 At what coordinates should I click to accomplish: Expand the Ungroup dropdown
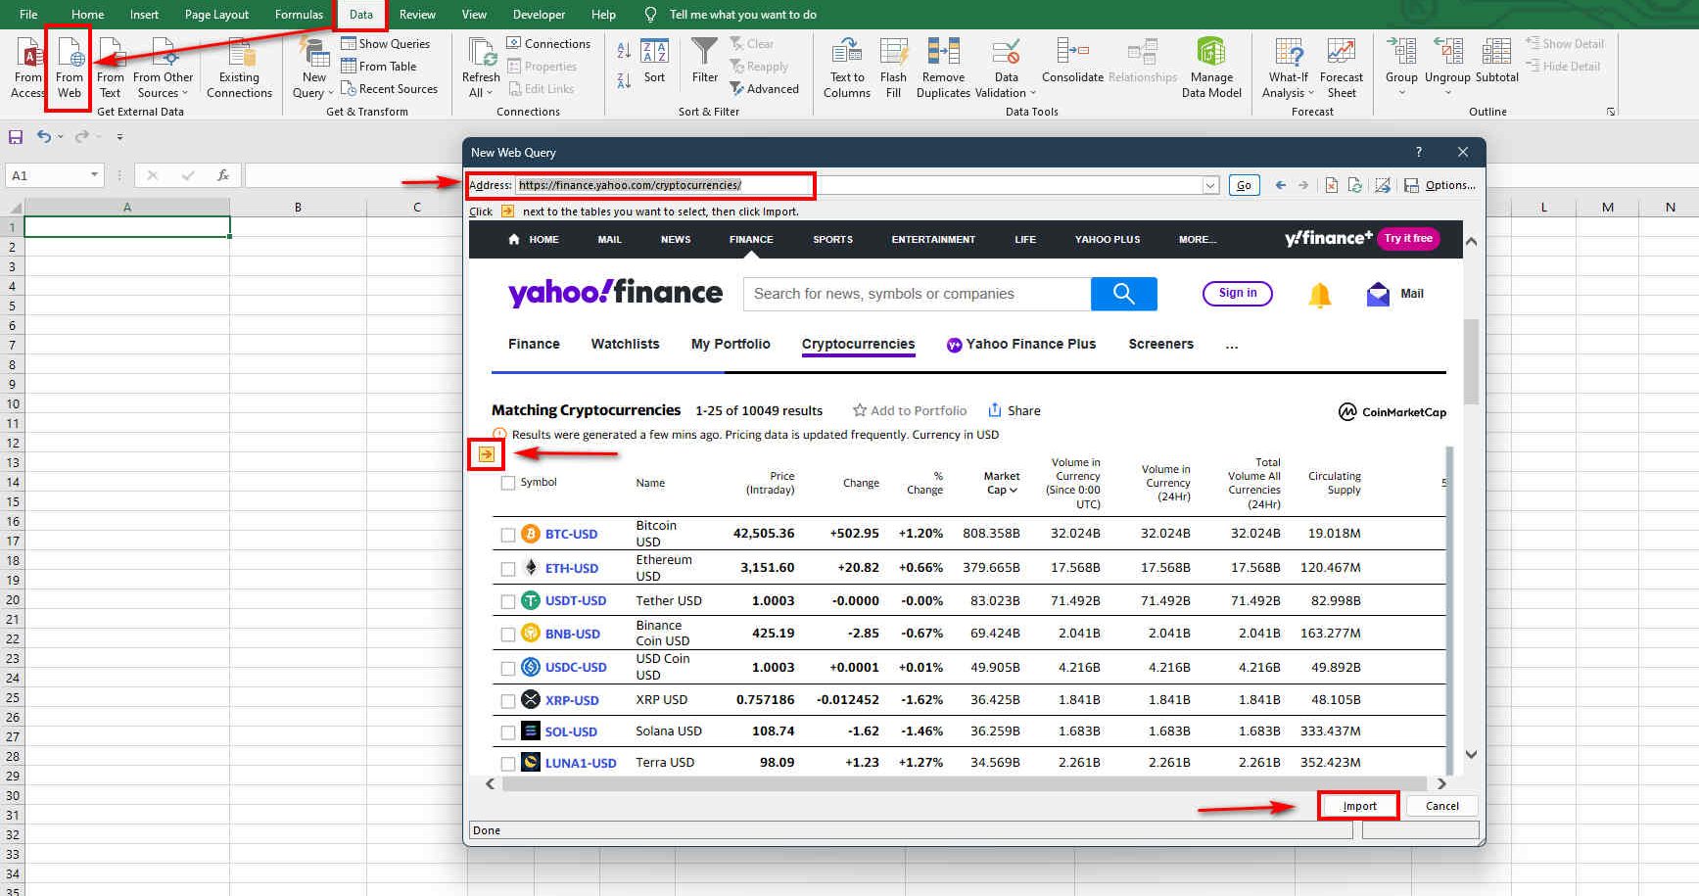point(1447,93)
